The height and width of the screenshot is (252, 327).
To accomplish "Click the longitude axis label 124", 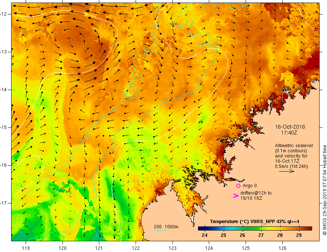I will (x=209, y=248).
